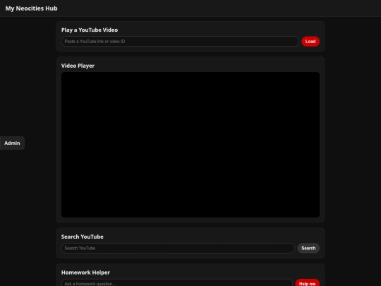Focus the homework question input field

point(177,283)
